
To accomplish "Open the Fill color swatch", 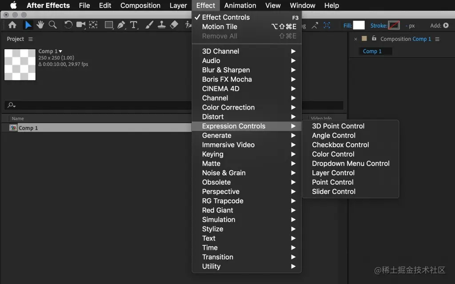I will (359, 25).
